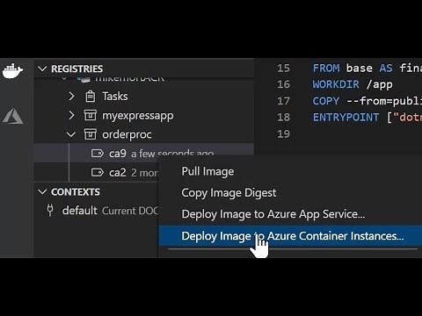Collapse the CONTEXTS section
The height and width of the screenshot is (316, 422).
pos(42,192)
